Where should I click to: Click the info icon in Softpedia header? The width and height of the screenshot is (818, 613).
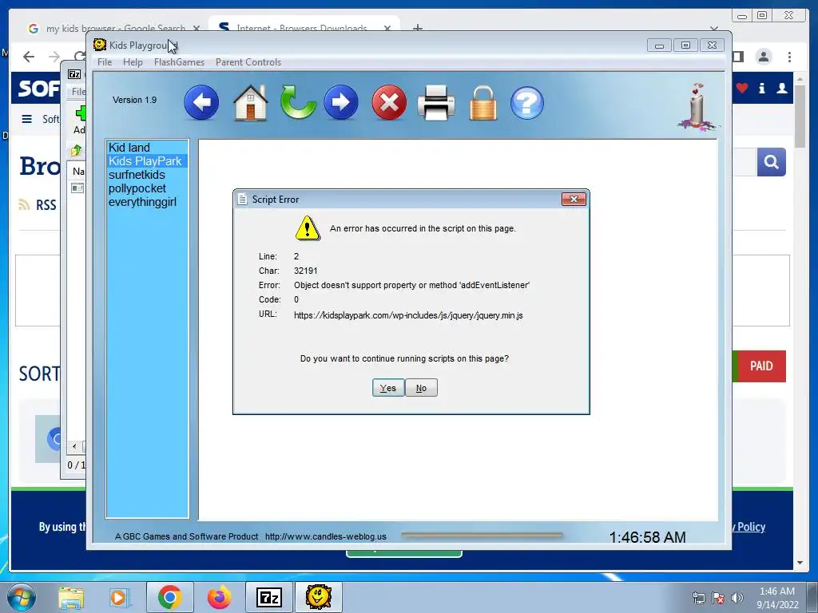(761, 88)
